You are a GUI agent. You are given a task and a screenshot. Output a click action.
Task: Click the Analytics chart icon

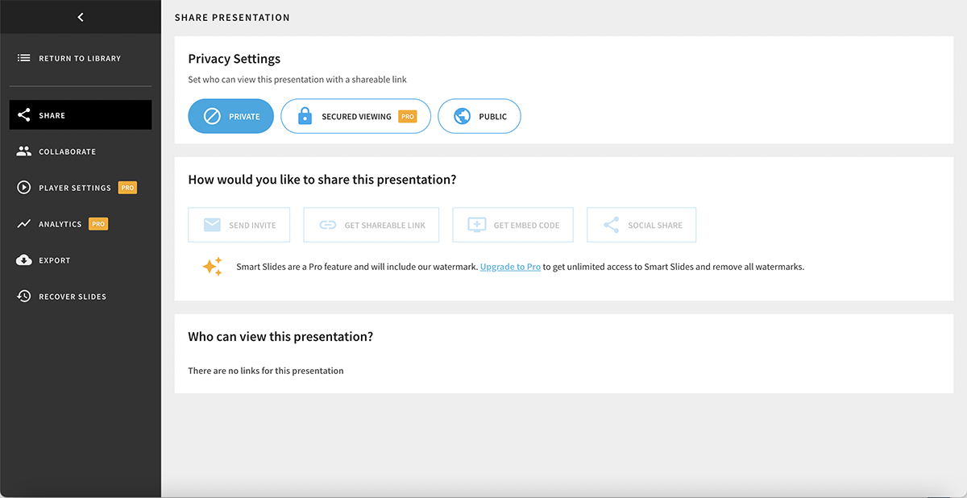pos(24,223)
